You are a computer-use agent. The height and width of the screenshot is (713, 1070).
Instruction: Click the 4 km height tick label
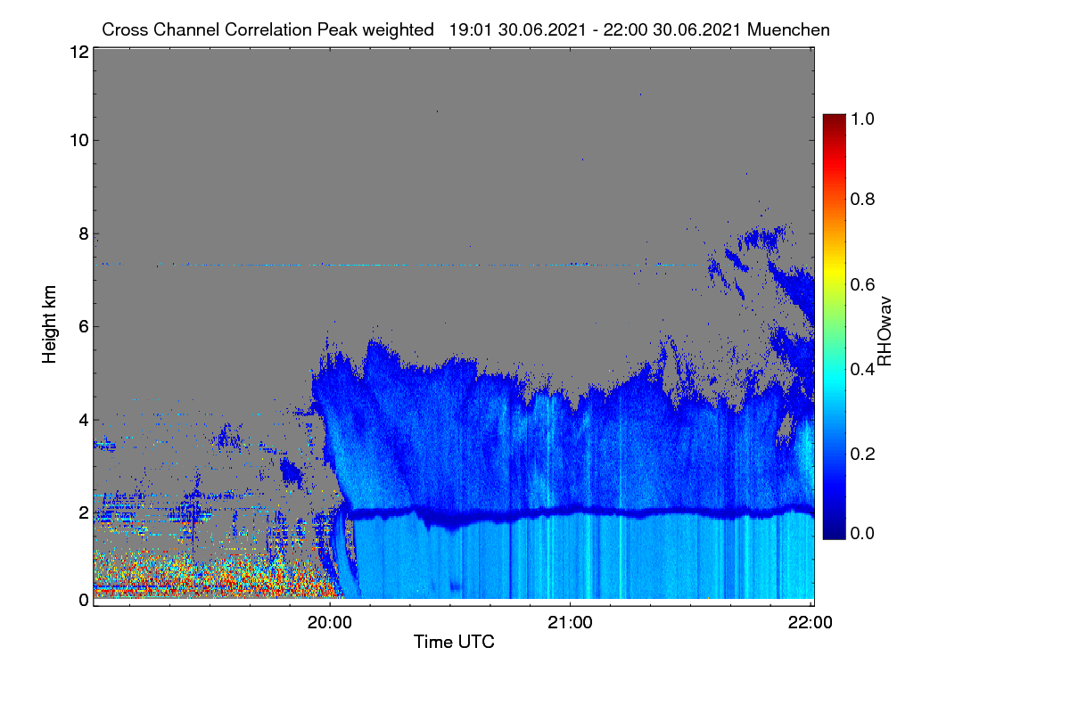tap(82, 419)
